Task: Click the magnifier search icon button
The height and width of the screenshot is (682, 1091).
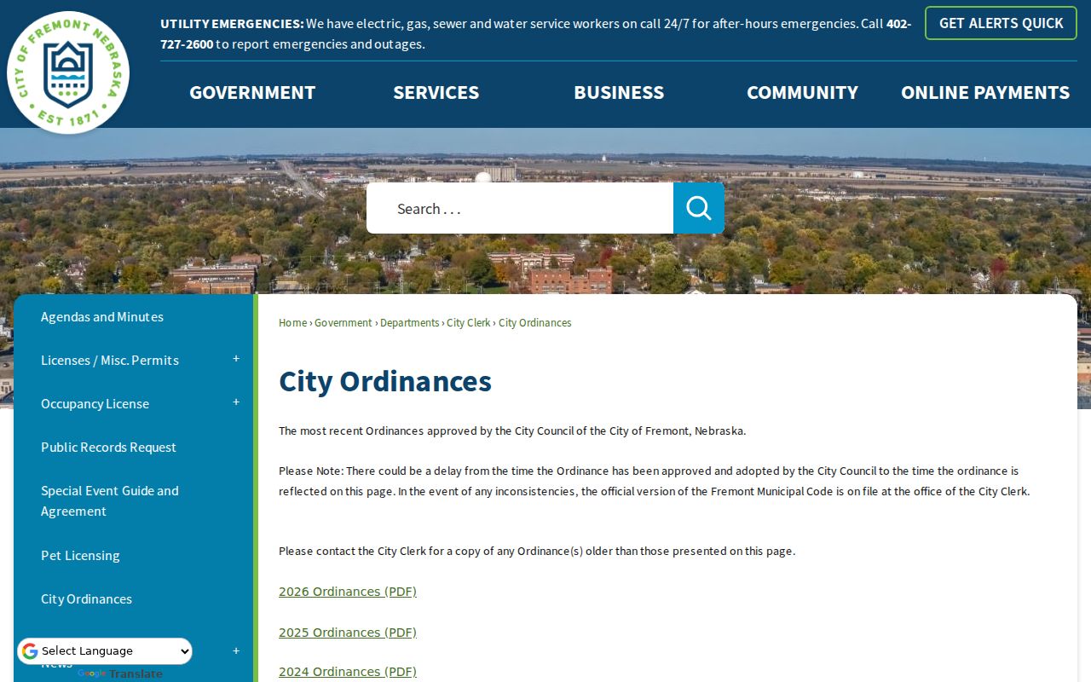Action: 699,208
